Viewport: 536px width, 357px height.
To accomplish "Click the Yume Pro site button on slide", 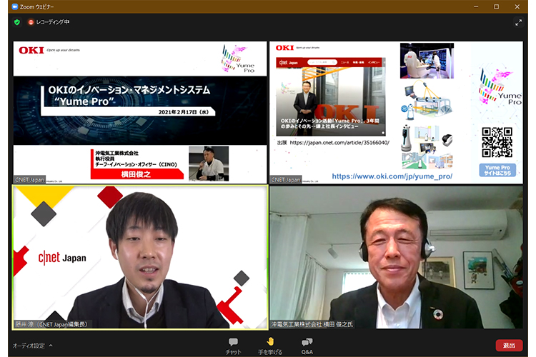I will click(x=497, y=170).
